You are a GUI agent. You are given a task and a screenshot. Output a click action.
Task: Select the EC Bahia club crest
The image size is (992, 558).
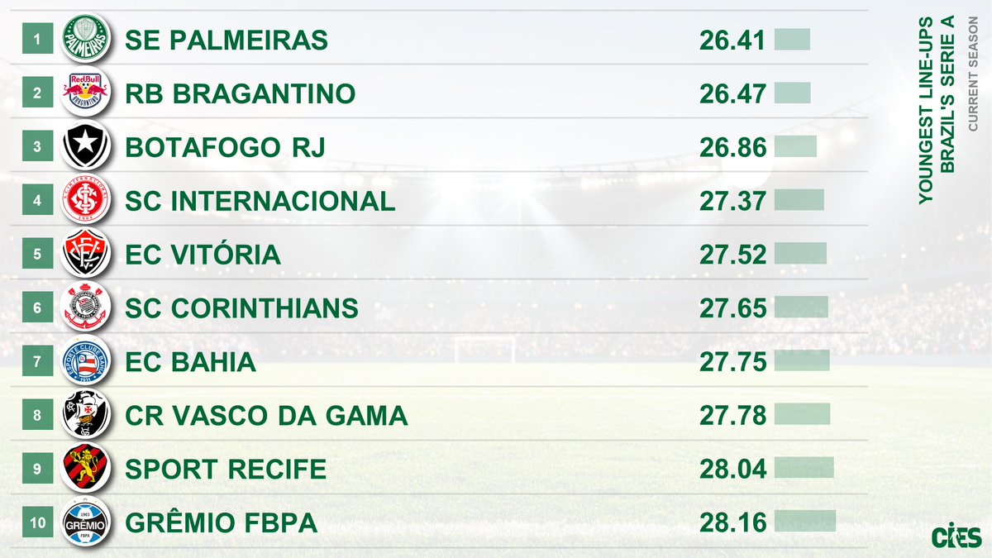pyautogui.click(x=86, y=361)
